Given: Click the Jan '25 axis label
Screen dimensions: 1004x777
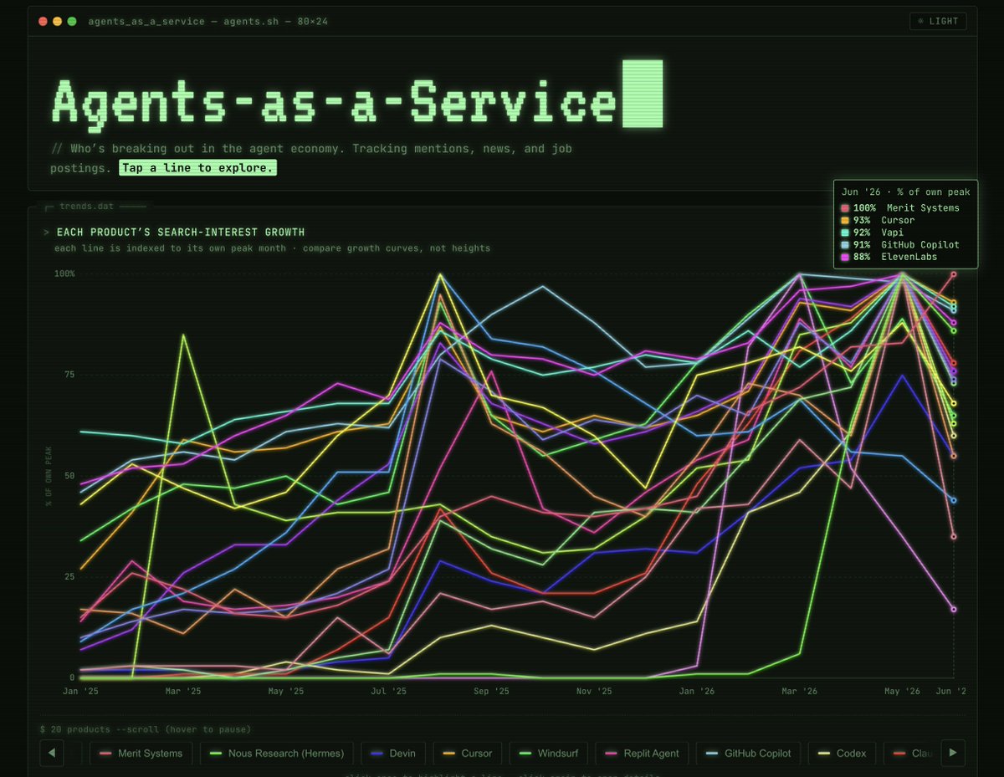Looking at the screenshot, I should tap(79, 692).
